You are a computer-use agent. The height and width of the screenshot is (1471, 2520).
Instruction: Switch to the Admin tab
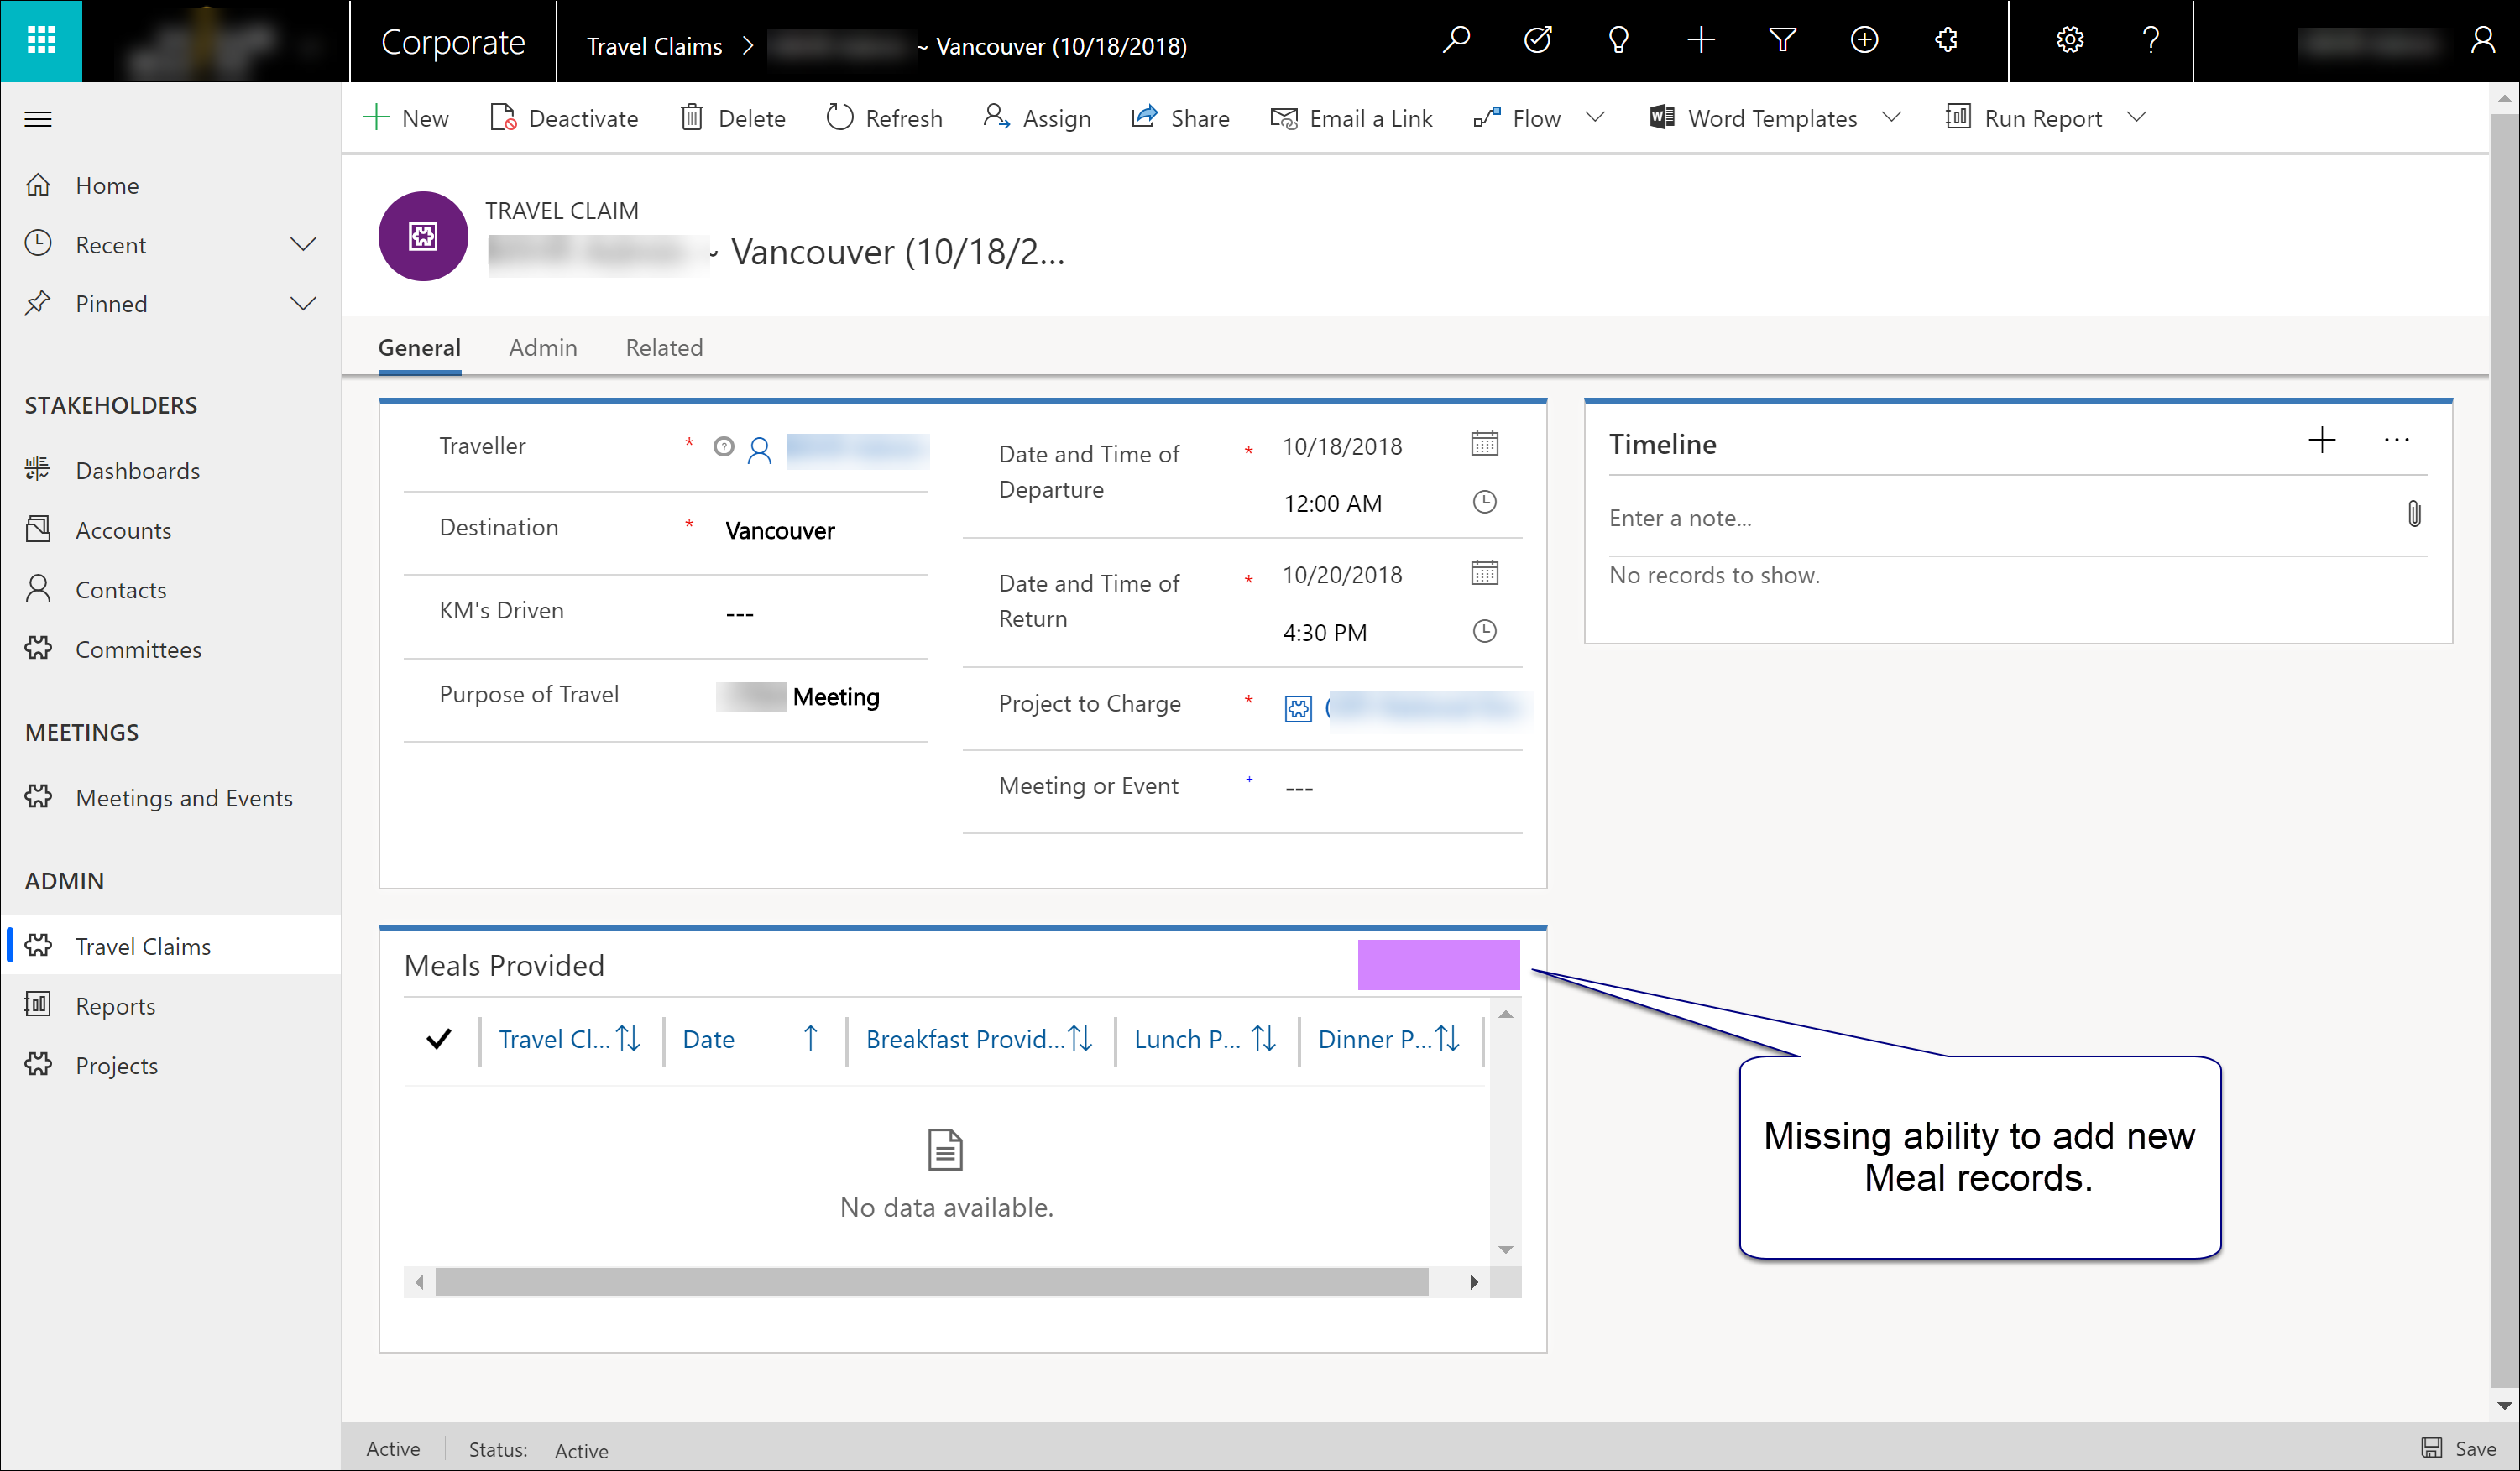pos(543,347)
